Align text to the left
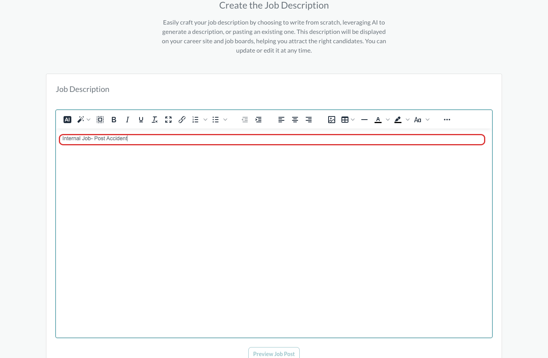Image resolution: width=548 pixels, height=358 pixels. 281,120
